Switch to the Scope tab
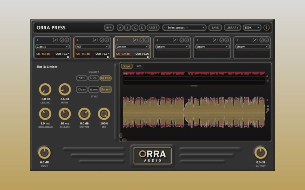Screen dimensions: 305x190 pos(127,66)
